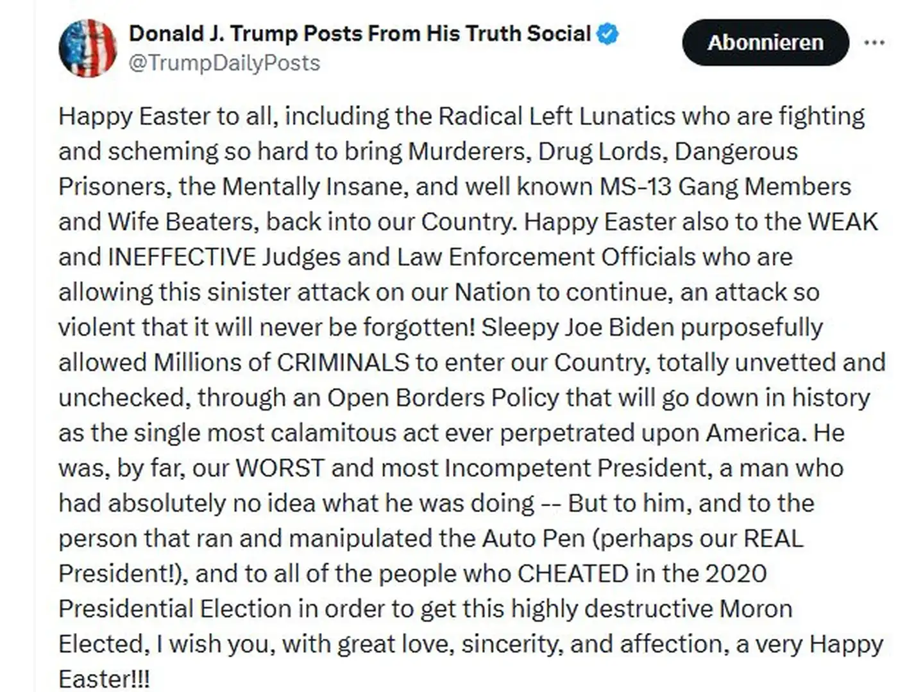Click the capitalized word "WORST"
Image resolution: width=898 pixels, height=692 pixels.
pos(280,468)
